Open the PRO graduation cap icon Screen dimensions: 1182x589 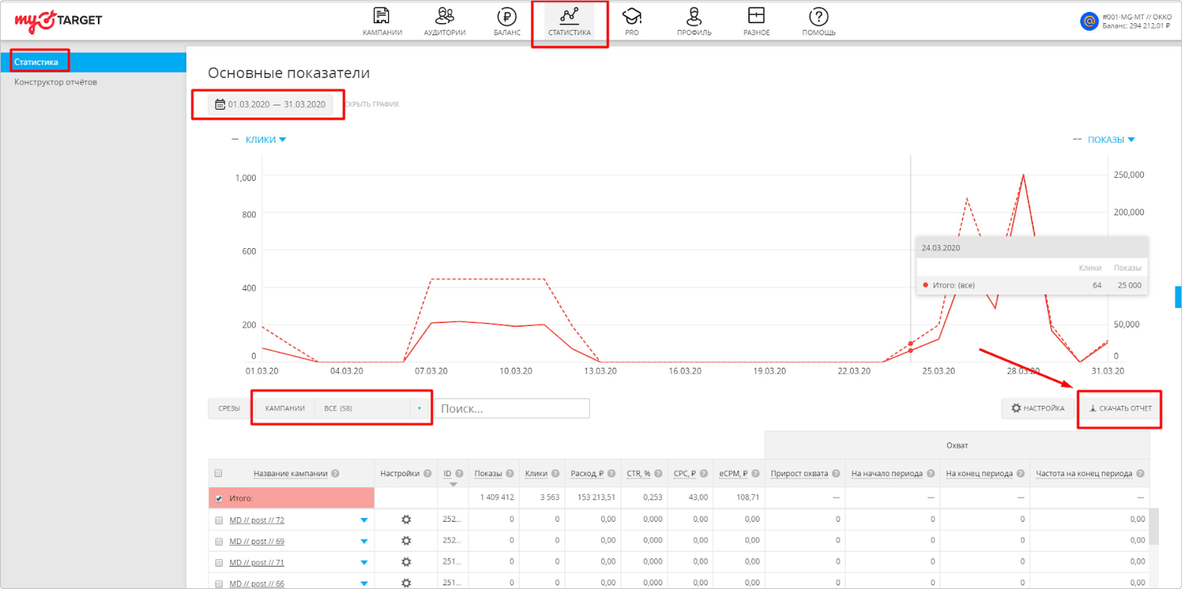[631, 16]
